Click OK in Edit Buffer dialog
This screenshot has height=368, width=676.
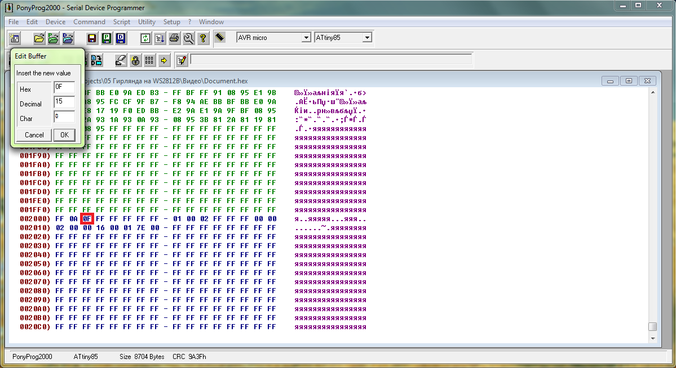(65, 135)
